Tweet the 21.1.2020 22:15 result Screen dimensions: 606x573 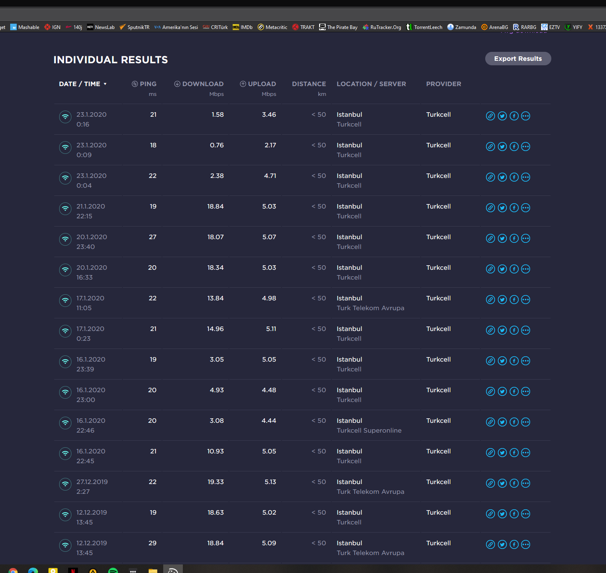click(502, 208)
